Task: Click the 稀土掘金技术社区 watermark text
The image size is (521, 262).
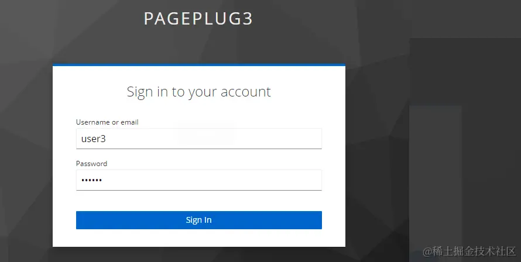Action: coord(474,251)
